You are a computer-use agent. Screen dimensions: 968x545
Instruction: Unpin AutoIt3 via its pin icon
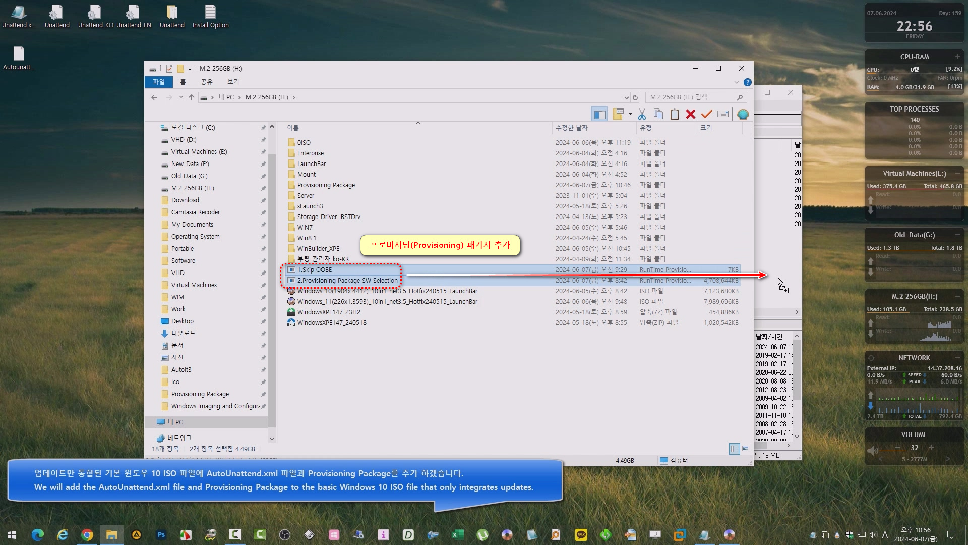pos(263,370)
